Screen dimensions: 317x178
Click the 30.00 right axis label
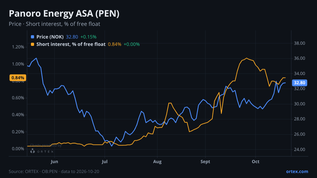pos(300,104)
